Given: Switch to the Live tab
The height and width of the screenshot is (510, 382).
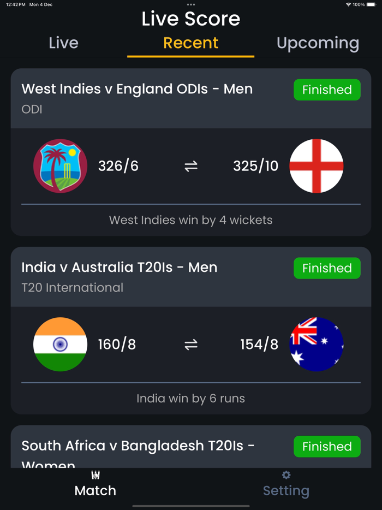Looking at the screenshot, I should [x=63, y=43].
